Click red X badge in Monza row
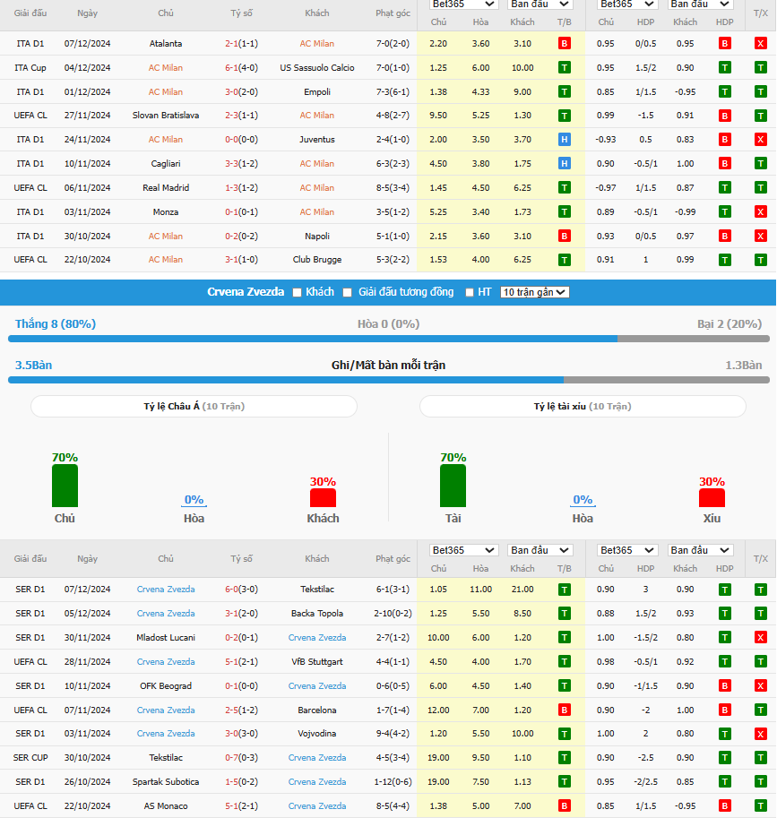The image size is (777, 818). point(760,212)
